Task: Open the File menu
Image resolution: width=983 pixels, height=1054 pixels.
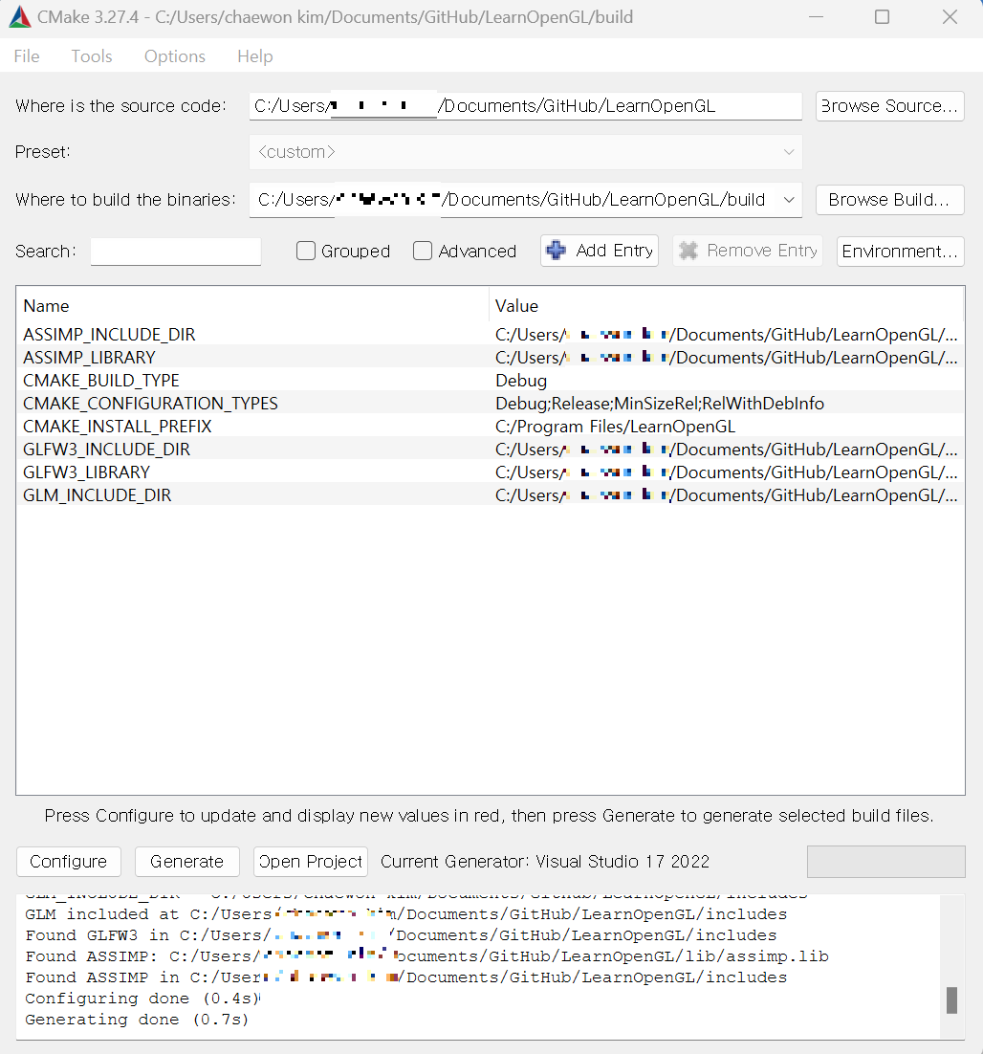Action: tap(27, 56)
